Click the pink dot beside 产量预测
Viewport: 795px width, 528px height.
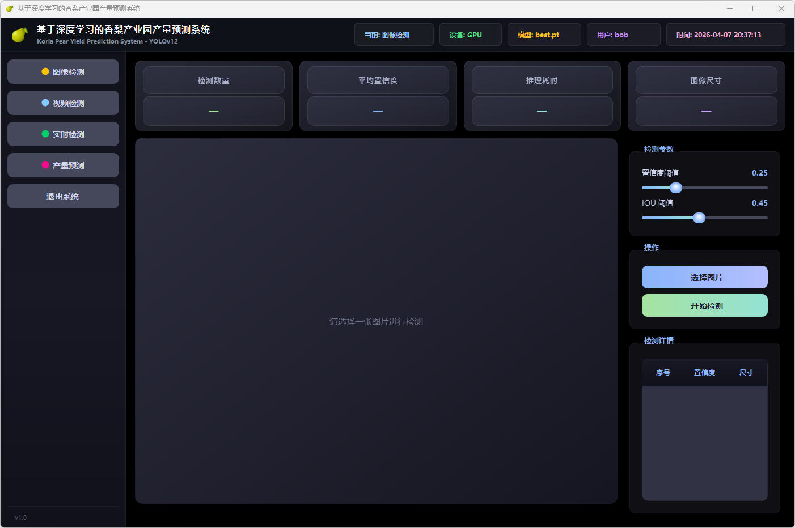click(x=45, y=165)
